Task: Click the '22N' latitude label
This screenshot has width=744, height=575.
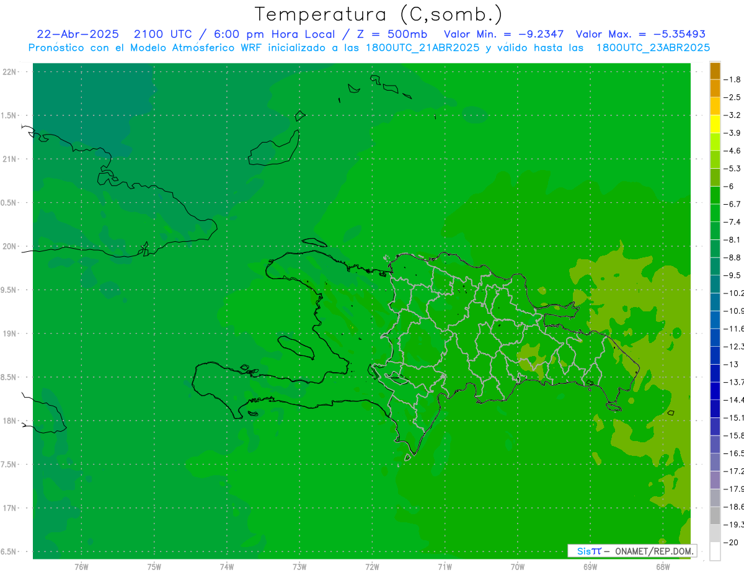Action: click(x=10, y=72)
